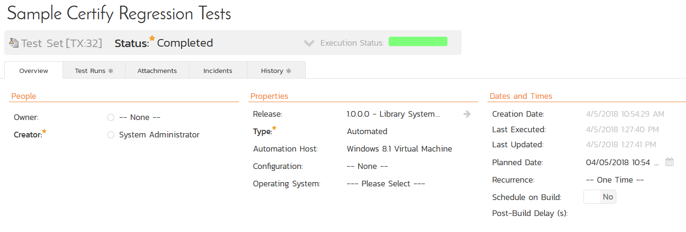Click the Test Set icon beside TX:32
The width and height of the screenshot is (686, 232).
[14, 43]
